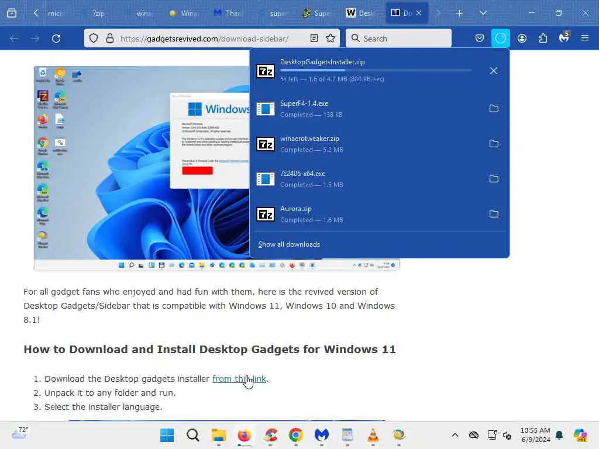
Task: View site security padlock info
Action: [x=110, y=38]
